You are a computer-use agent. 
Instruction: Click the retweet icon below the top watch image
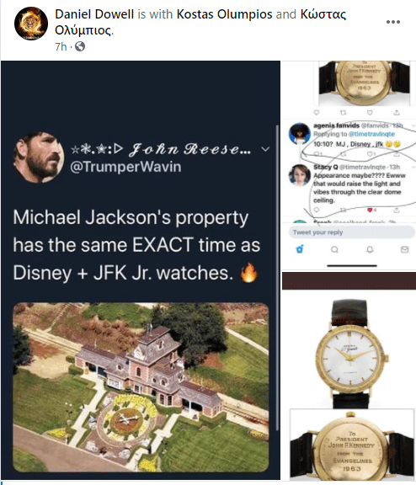point(343,113)
